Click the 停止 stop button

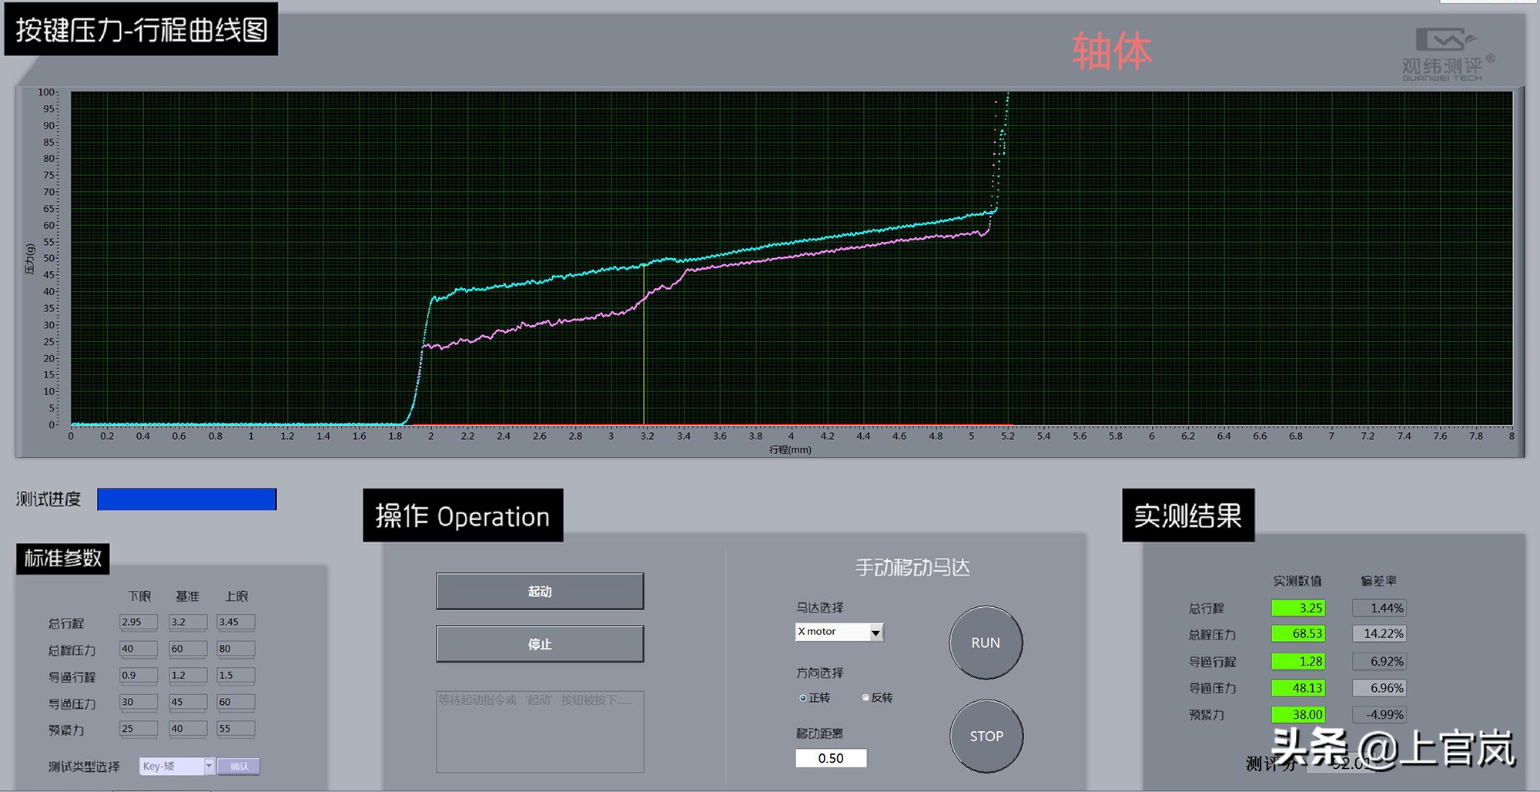click(x=540, y=643)
